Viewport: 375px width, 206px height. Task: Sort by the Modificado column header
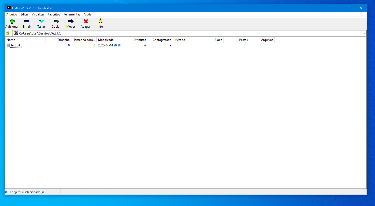point(109,40)
